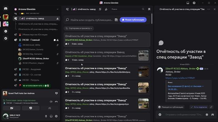This screenshot has height=122, width=218.
Task: Toggle Есть подписка follow button
Action: coord(199,107)
